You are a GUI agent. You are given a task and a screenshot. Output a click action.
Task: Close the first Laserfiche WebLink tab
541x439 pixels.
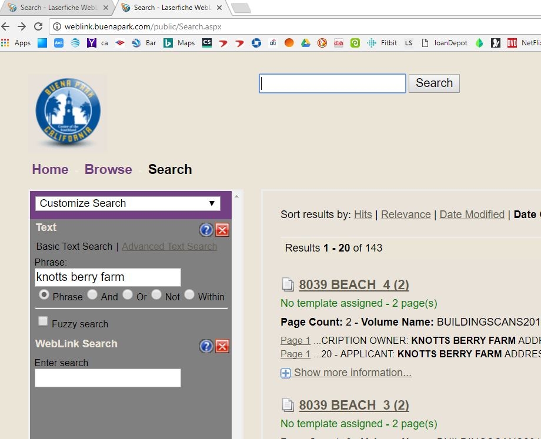pyautogui.click(x=106, y=8)
